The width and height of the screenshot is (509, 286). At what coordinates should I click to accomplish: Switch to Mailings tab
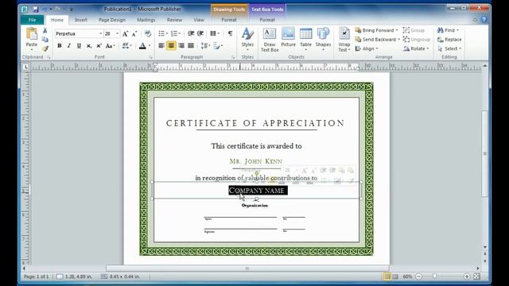[x=146, y=20]
